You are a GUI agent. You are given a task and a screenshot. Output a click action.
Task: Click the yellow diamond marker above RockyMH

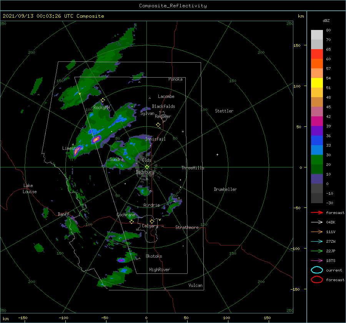[x=103, y=100]
